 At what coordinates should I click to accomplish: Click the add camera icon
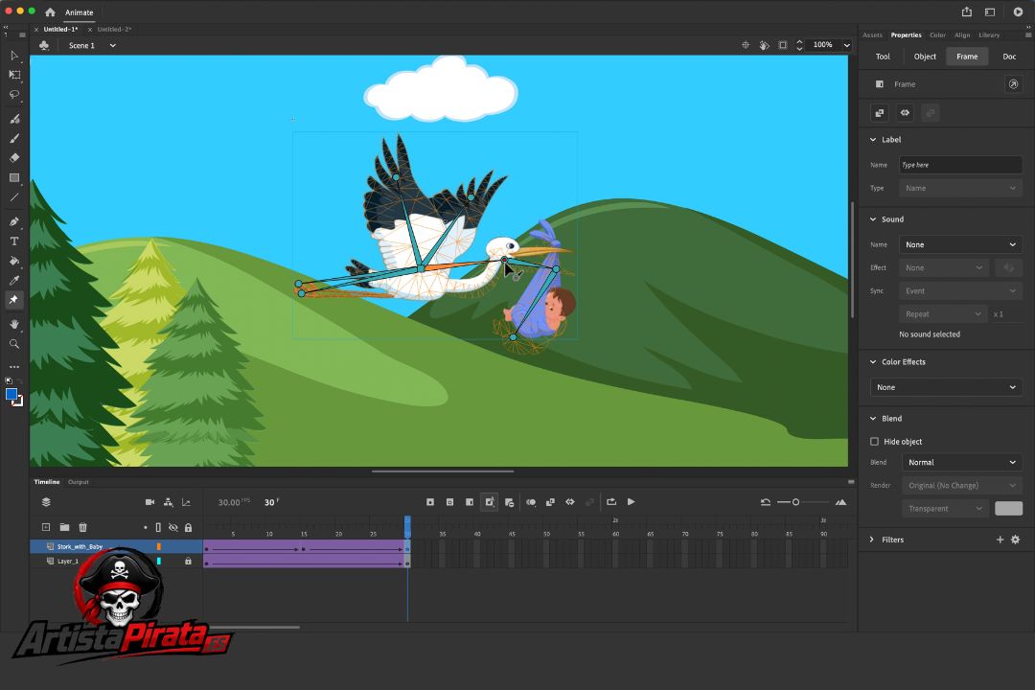[149, 502]
